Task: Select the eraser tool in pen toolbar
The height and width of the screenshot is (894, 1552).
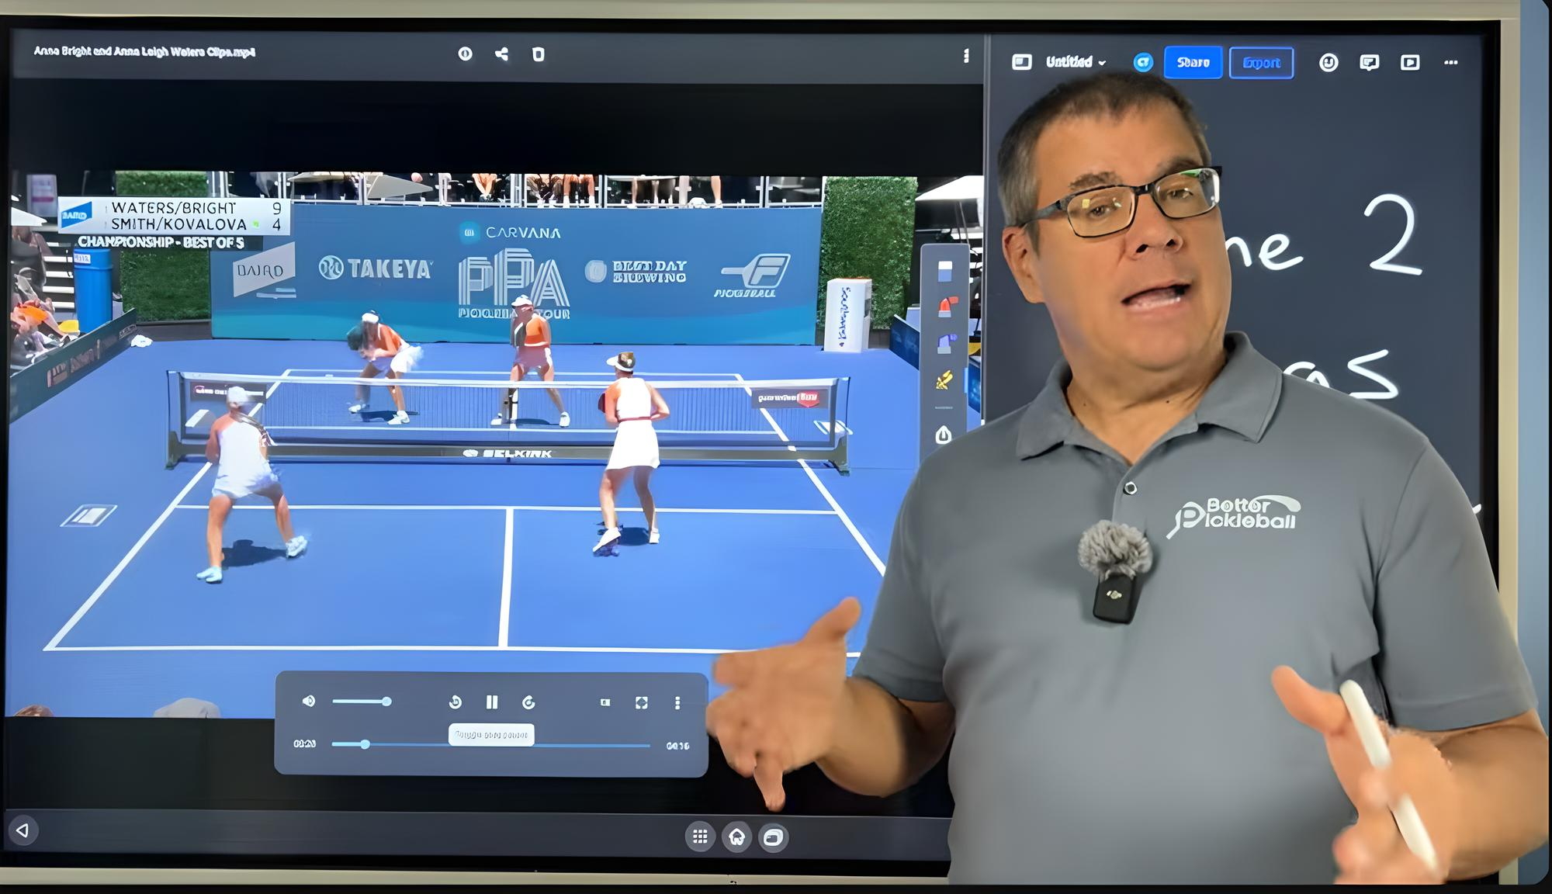Action: pos(944,271)
